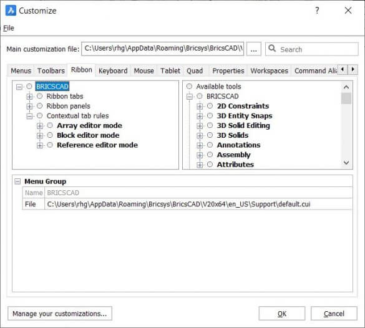The height and width of the screenshot is (328, 365).
Task: Click the circle icon beside Assembly
Action: pyautogui.click(x=210, y=155)
